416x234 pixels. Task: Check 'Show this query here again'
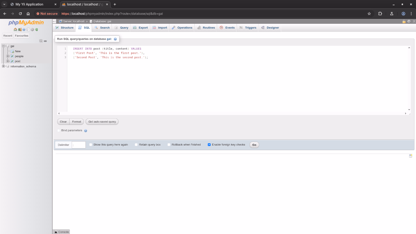(91, 145)
